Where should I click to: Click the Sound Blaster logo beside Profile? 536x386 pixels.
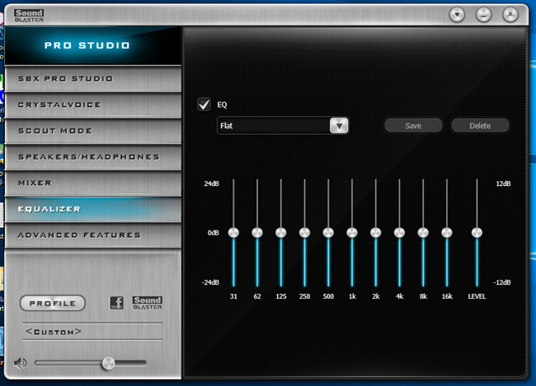(148, 303)
